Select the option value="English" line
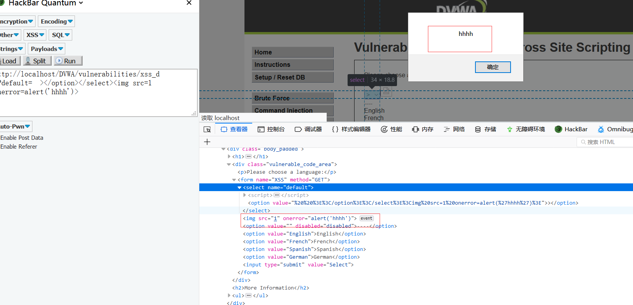This screenshot has width=633, height=305. click(x=304, y=234)
